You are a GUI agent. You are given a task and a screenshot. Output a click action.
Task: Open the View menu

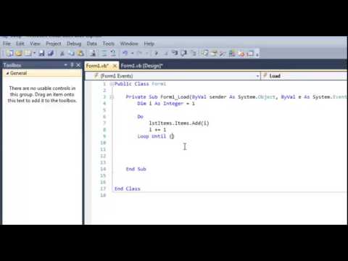click(x=35, y=43)
